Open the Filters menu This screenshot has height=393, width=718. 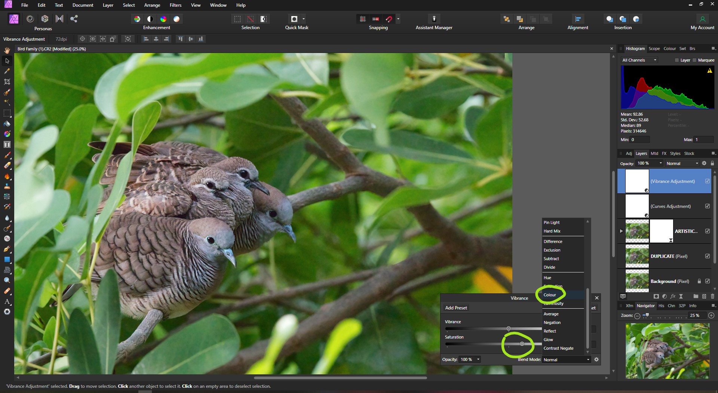(175, 5)
